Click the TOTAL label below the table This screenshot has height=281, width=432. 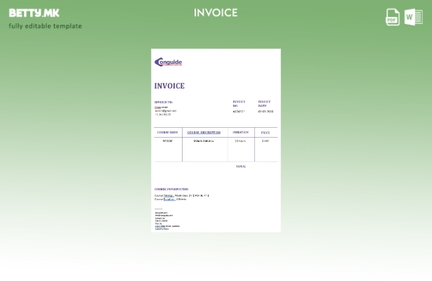tap(241, 166)
